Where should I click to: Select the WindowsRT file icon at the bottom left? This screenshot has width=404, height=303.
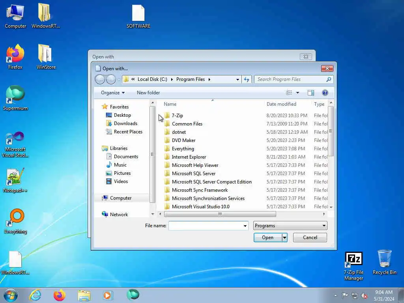pyautogui.click(x=15, y=262)
